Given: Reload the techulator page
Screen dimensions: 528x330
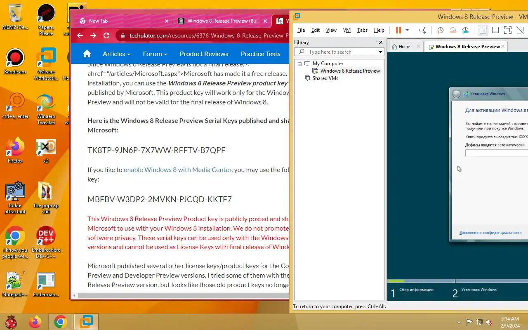Looking at the screenshot, I should [106, 35].
